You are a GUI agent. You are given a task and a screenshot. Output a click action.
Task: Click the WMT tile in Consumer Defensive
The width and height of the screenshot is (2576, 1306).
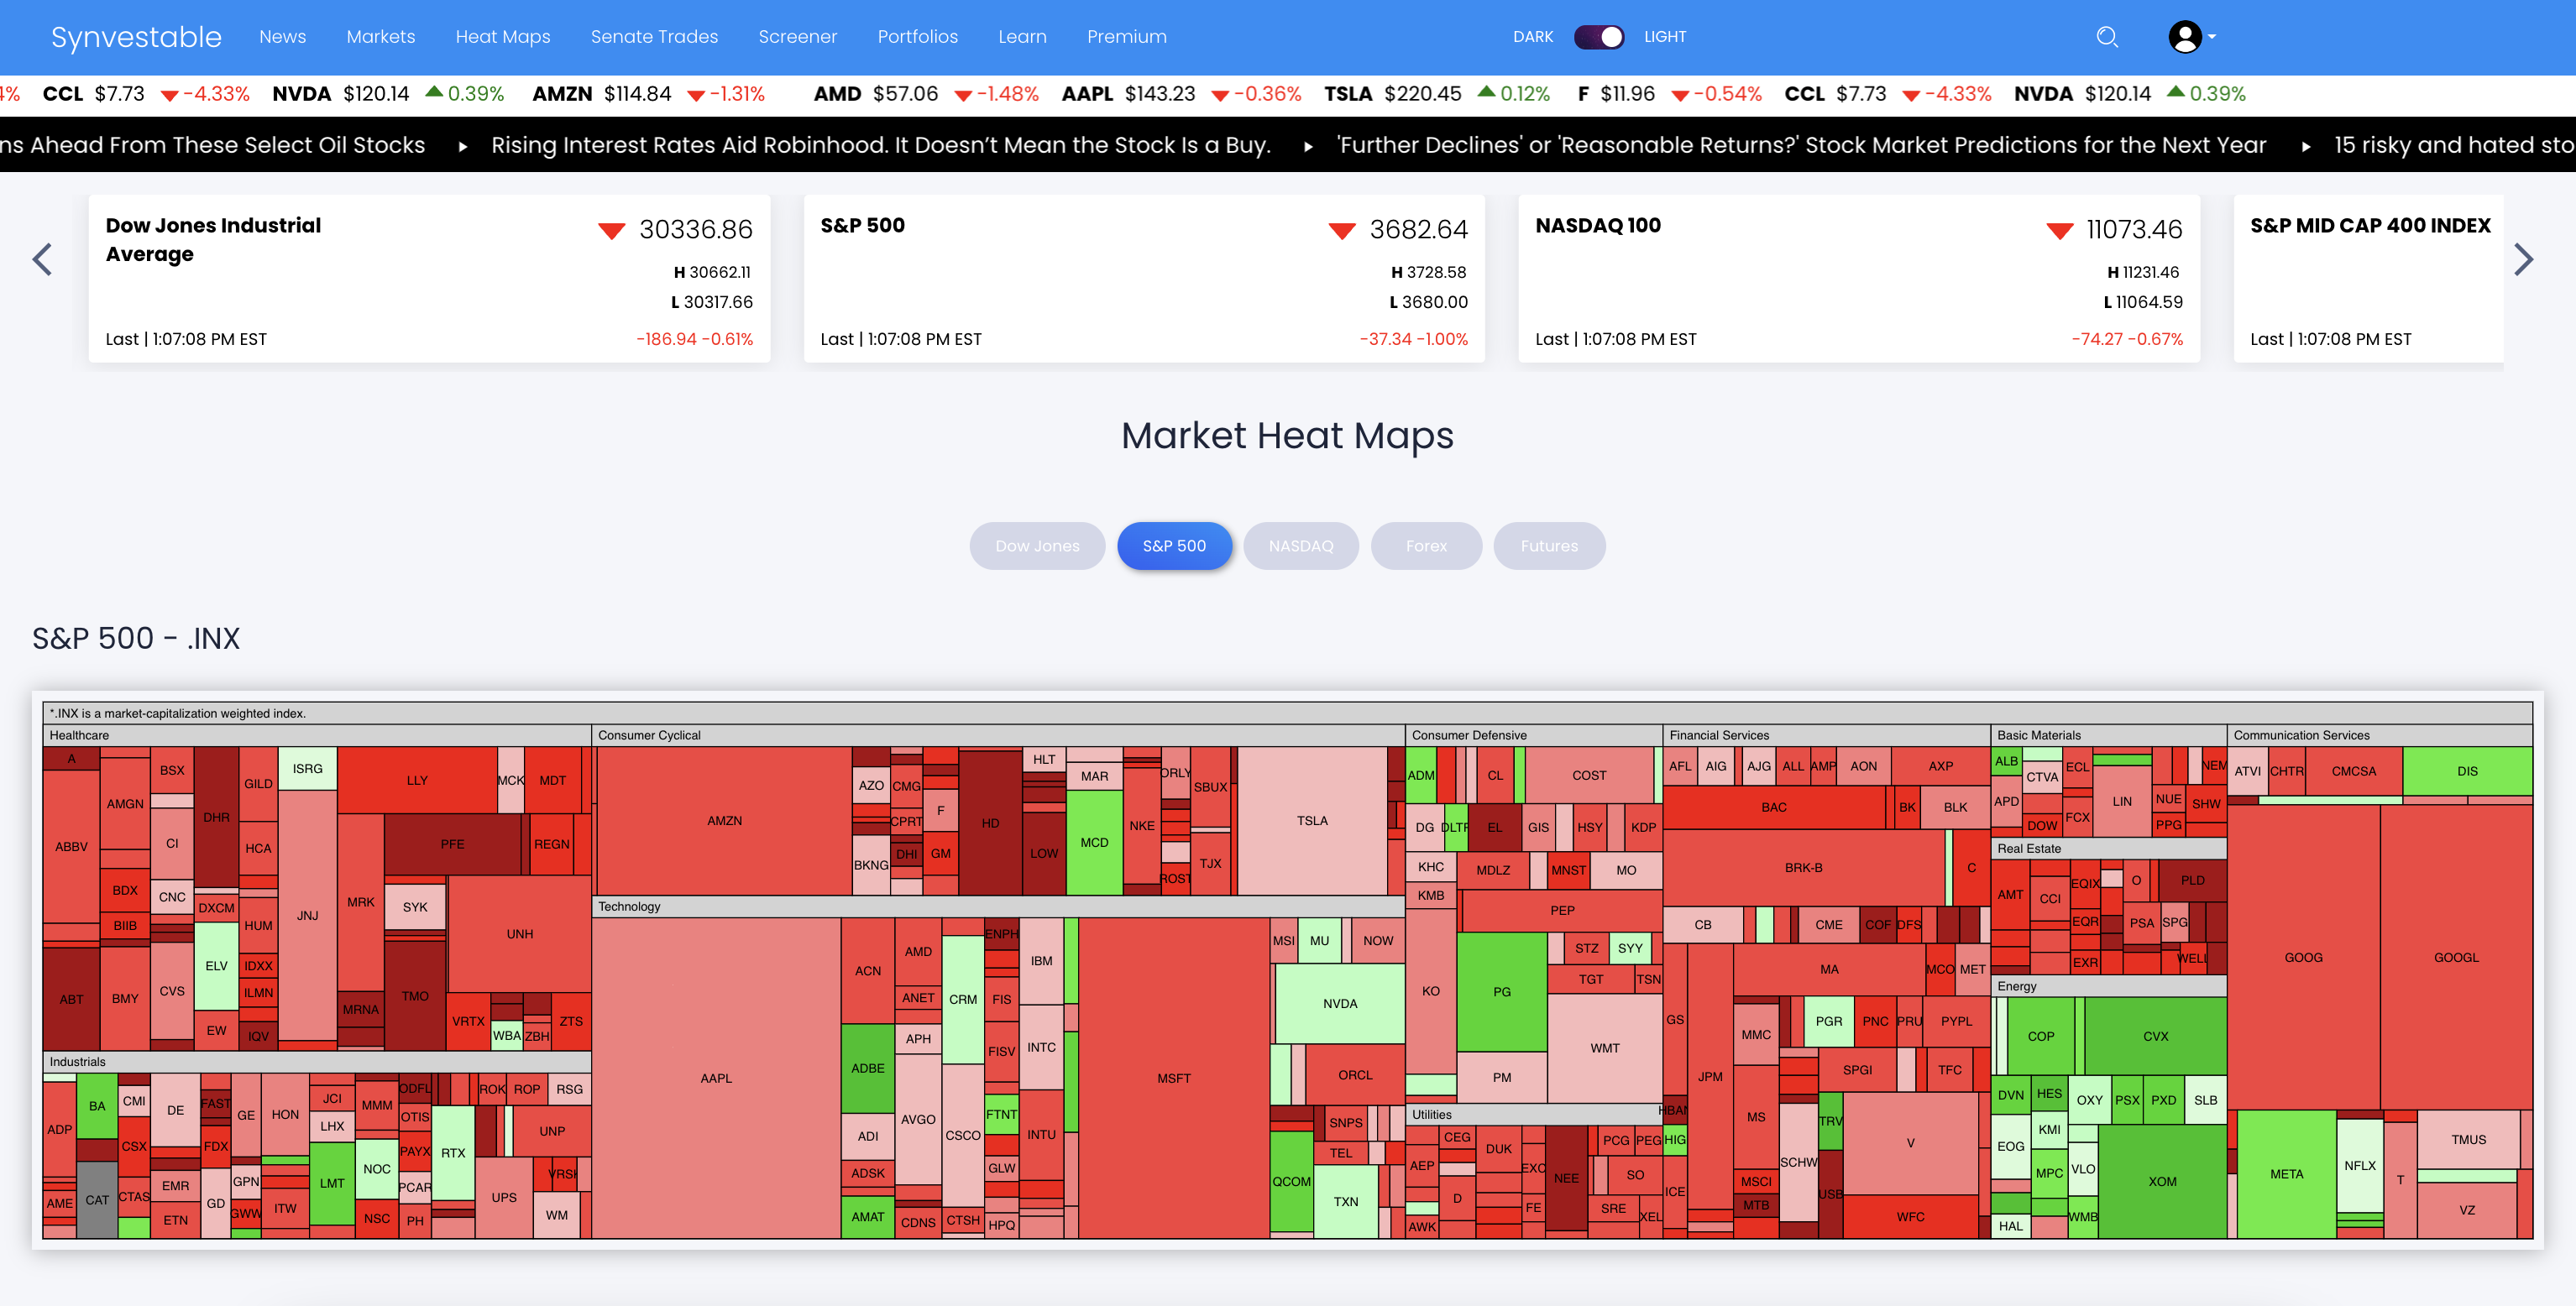pyautogui.click(x=1604, y=1048)
